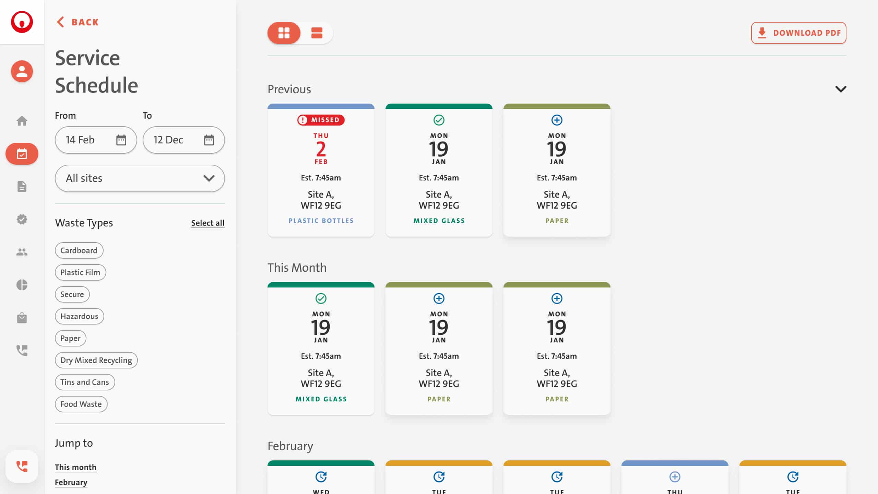Open the missed Plastic Bottles collection card
This screenshot has width=878, height=494.
321,170
